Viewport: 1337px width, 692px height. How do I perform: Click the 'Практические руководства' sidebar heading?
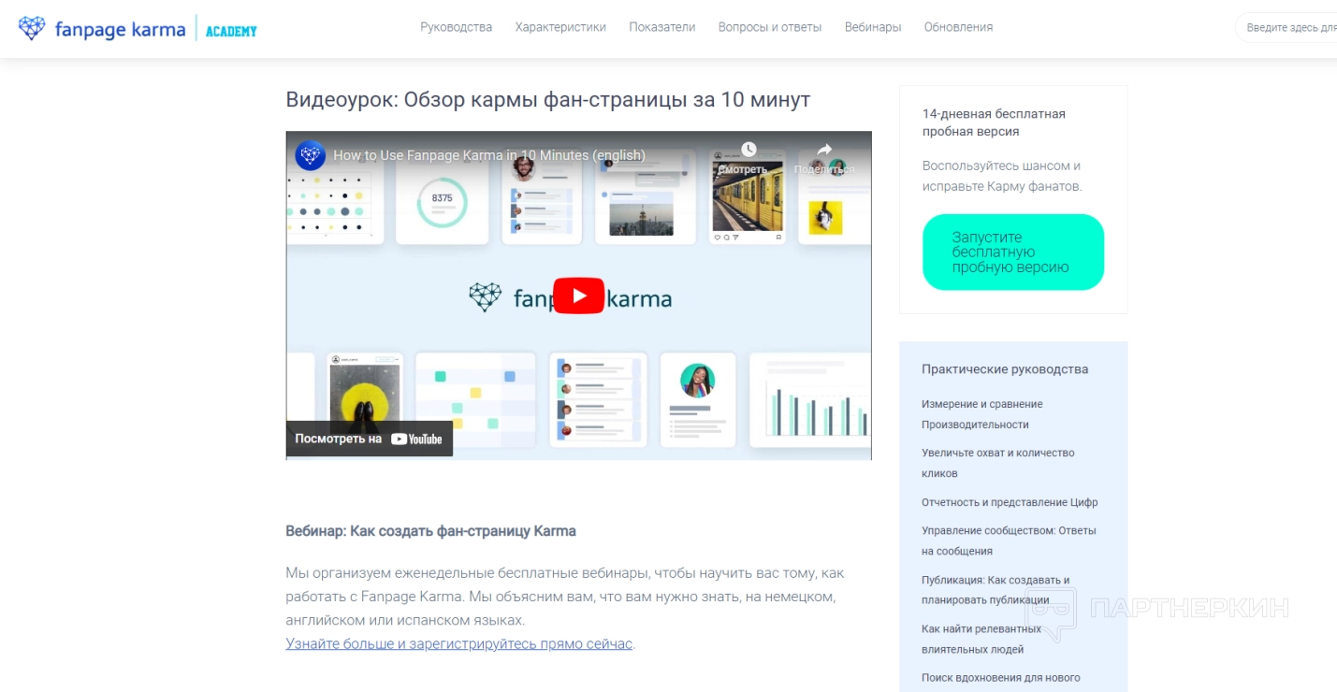(x=1005, y=369)
